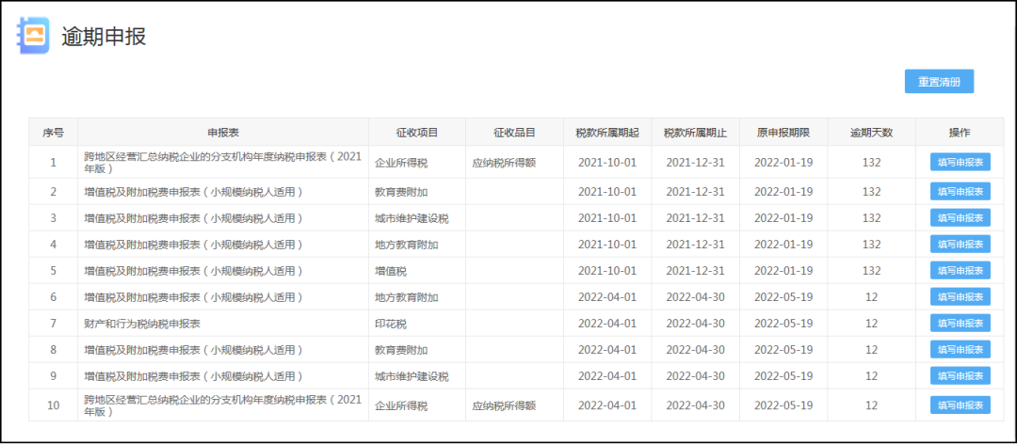Click the 原申报期限 column header
The width and height of the screenshot is (1017, 444).
click(783, 133)
